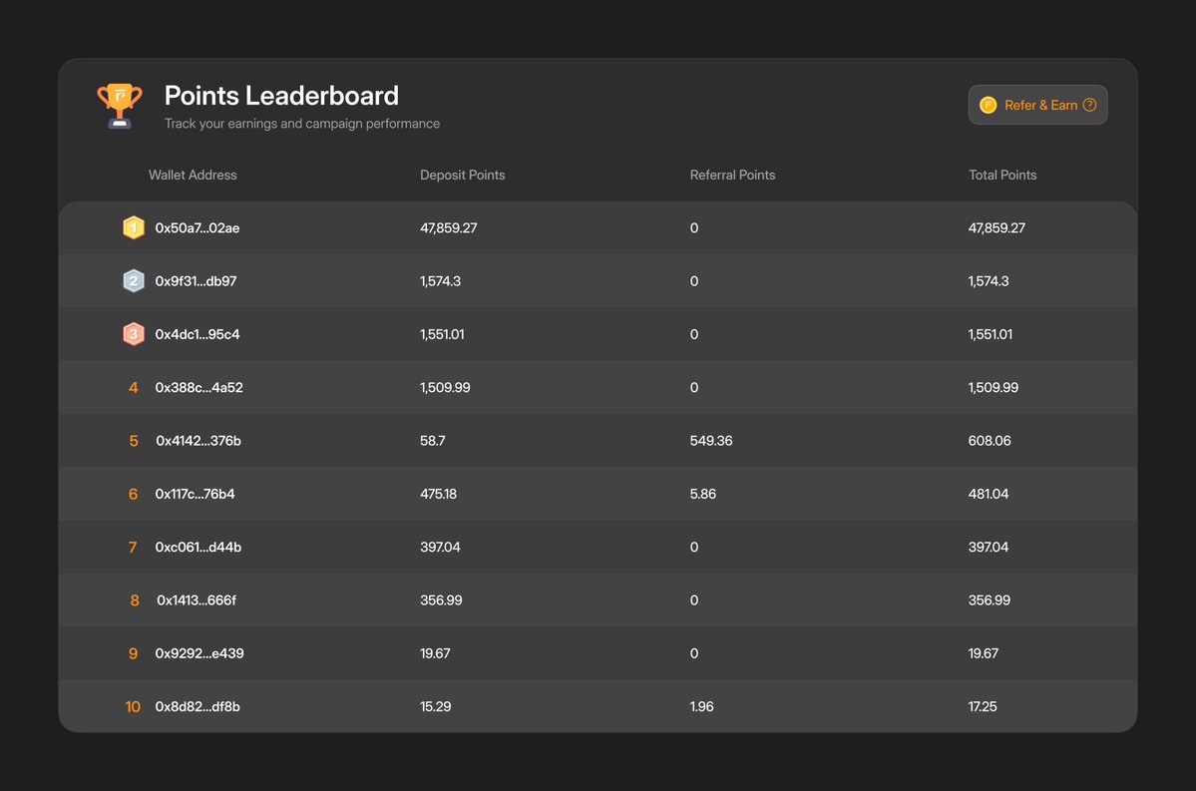The height and width of the screenshot is (791, 1196).
Task: Click referral points value 5.86
Action: (x=702, y=495)
